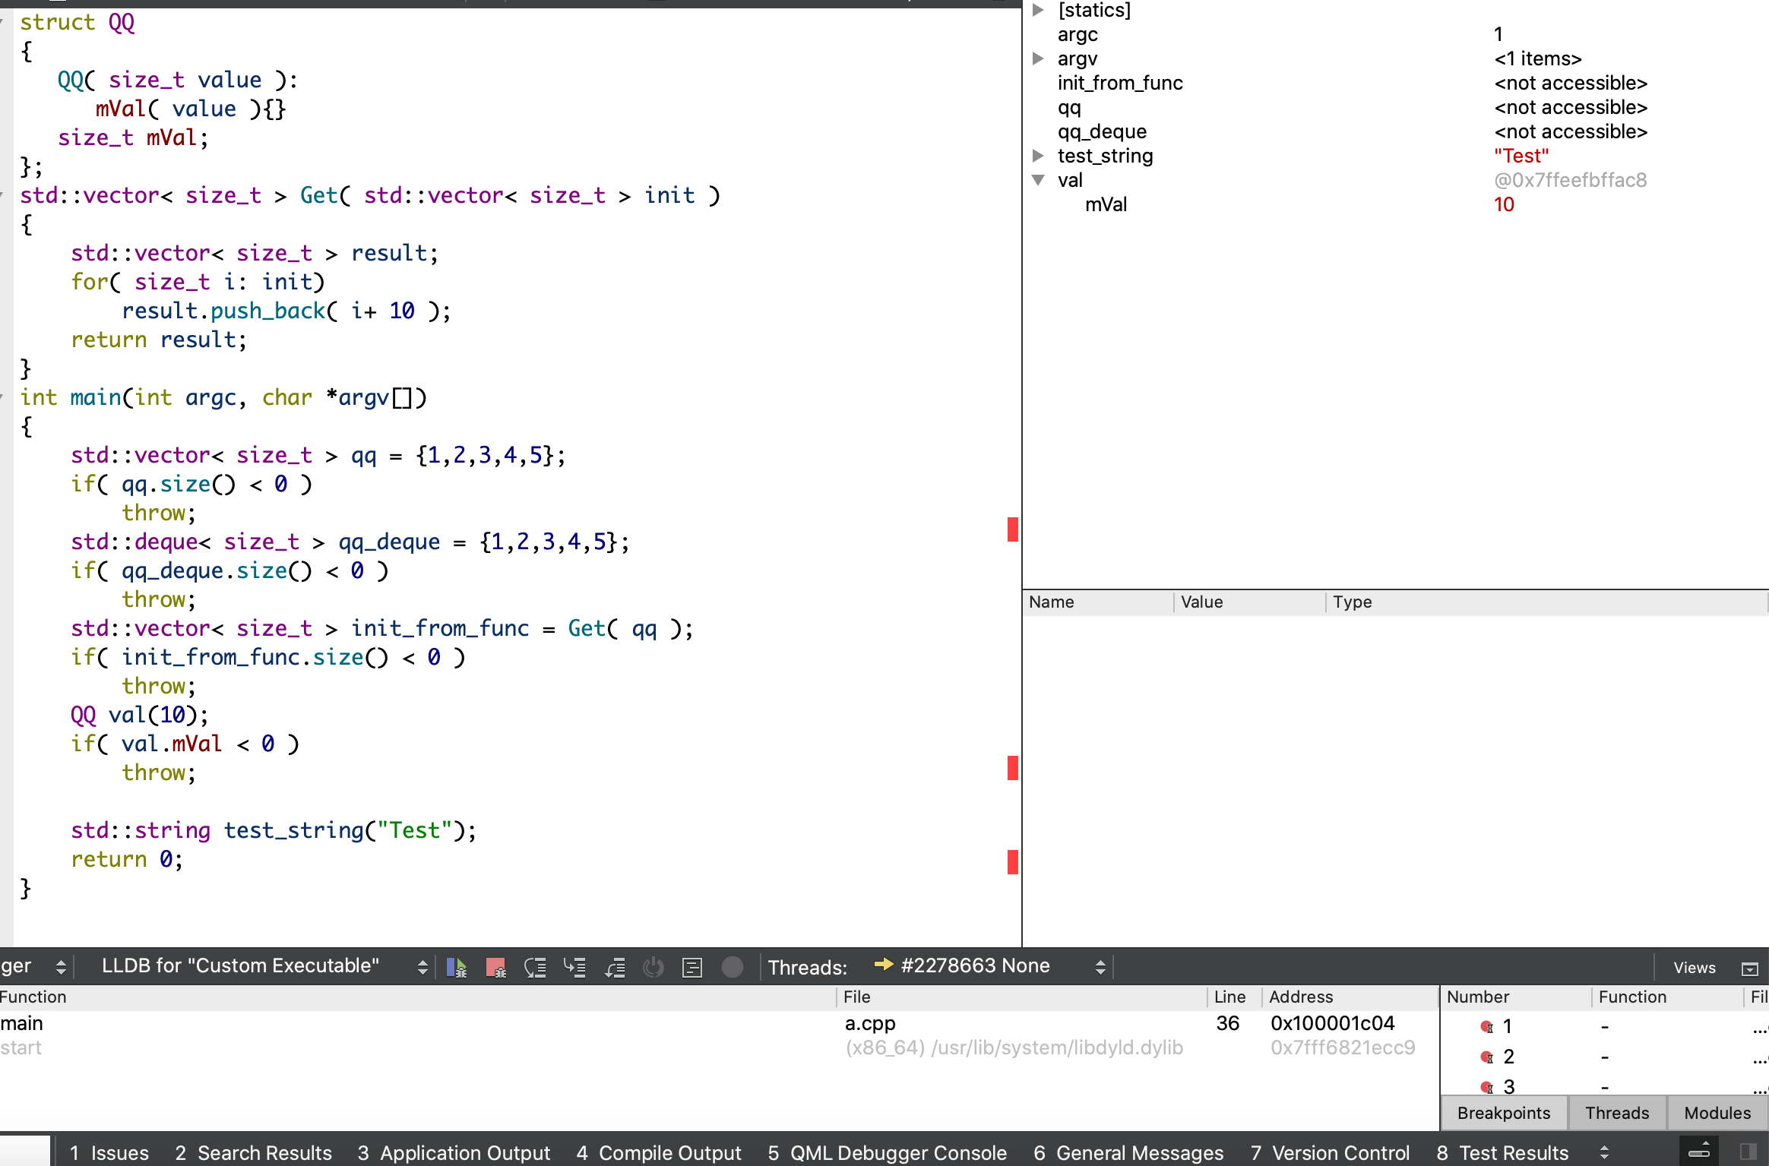Click the gray record circle button
Screen dimensions: 1769x1166
(732, 966)
